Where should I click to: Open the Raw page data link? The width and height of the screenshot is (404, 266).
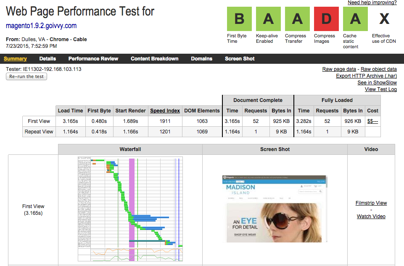click(339, 69)
